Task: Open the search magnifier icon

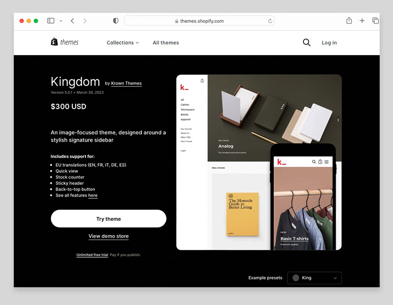Action: (307, 42)
